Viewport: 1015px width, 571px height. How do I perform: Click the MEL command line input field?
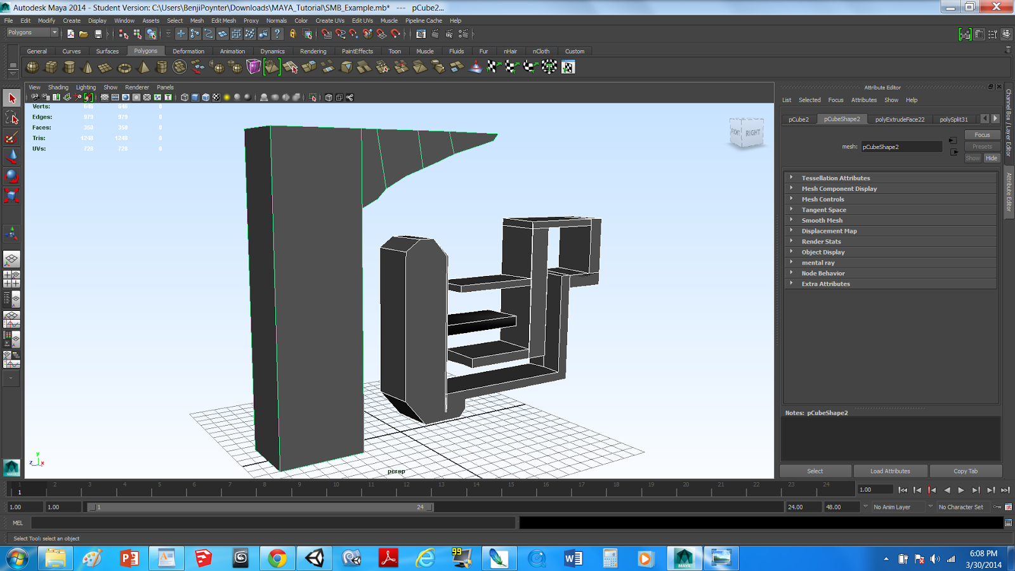273,523
